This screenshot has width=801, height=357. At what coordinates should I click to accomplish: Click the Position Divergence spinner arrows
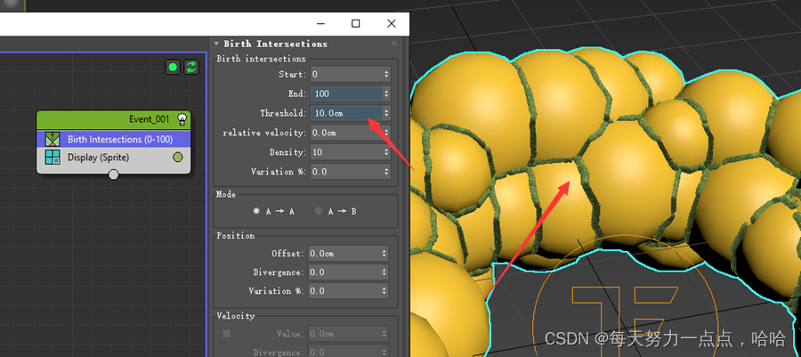[384, 272]
